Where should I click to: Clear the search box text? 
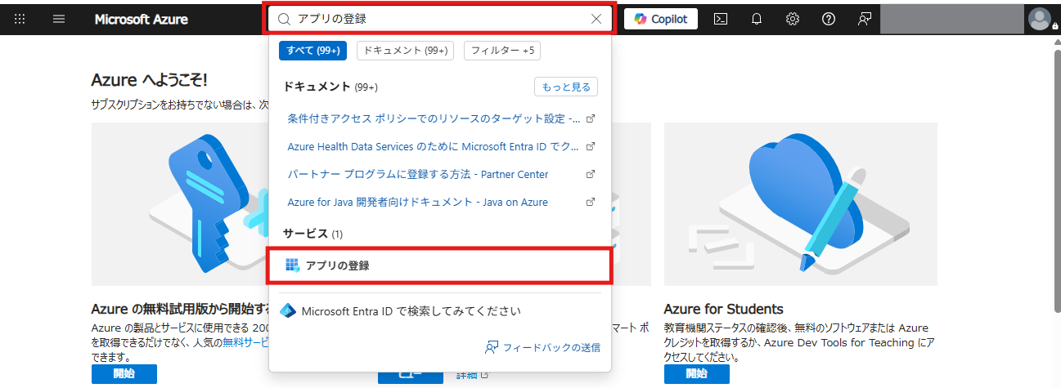coord(596,19)
